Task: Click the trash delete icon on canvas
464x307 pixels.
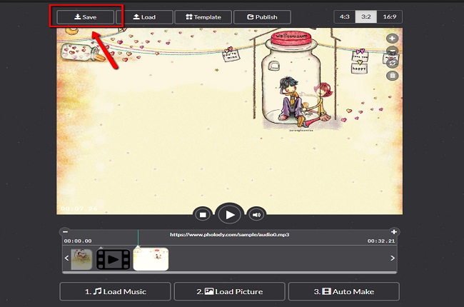Action: tap(393, 76)
